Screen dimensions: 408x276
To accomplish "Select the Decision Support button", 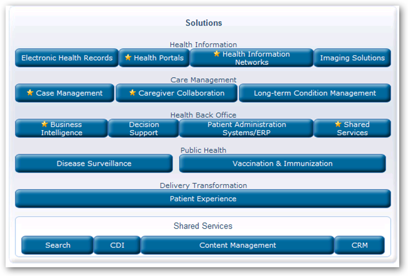I will point(143,128).
